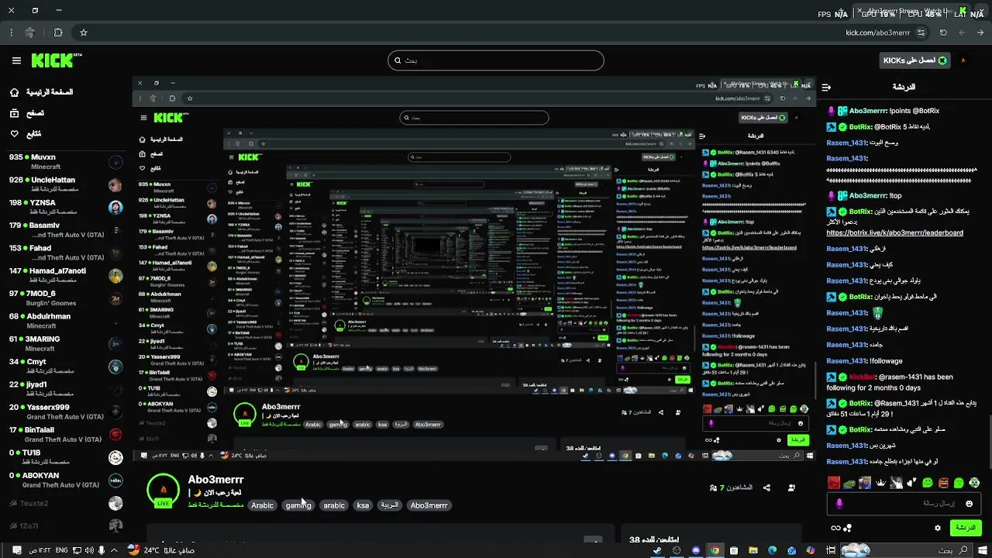Open Hamad_al7anoti channel in sidebar
This screenshot has width=992, height=558.
coord(65,275)
